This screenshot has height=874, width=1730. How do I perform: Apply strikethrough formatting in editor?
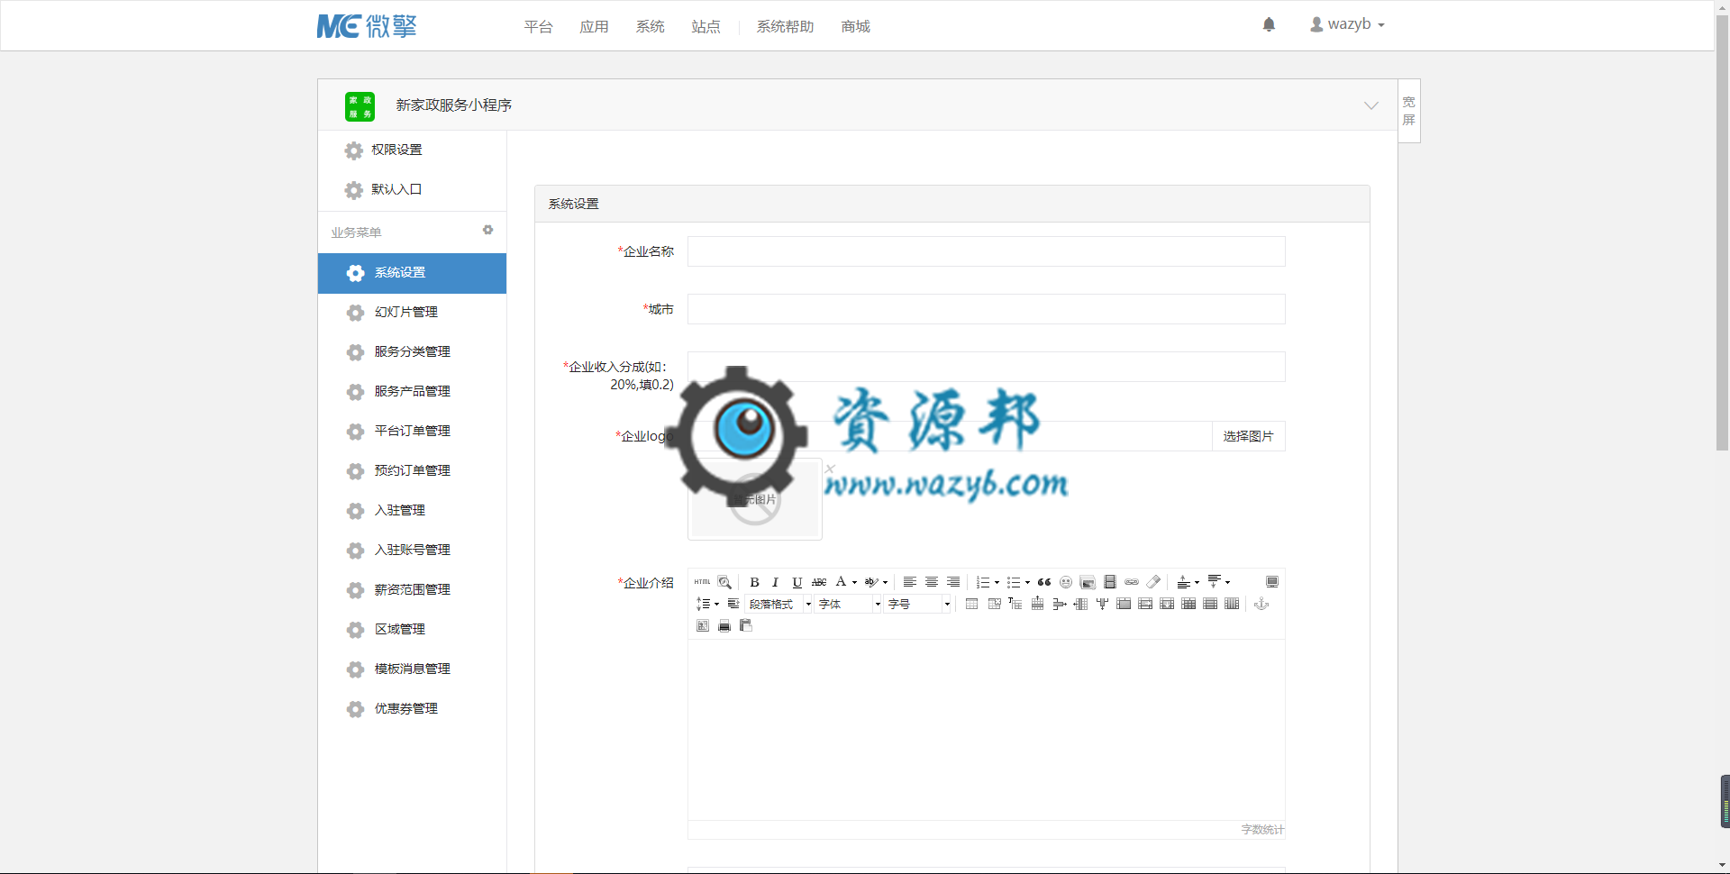tap(819, 582)
